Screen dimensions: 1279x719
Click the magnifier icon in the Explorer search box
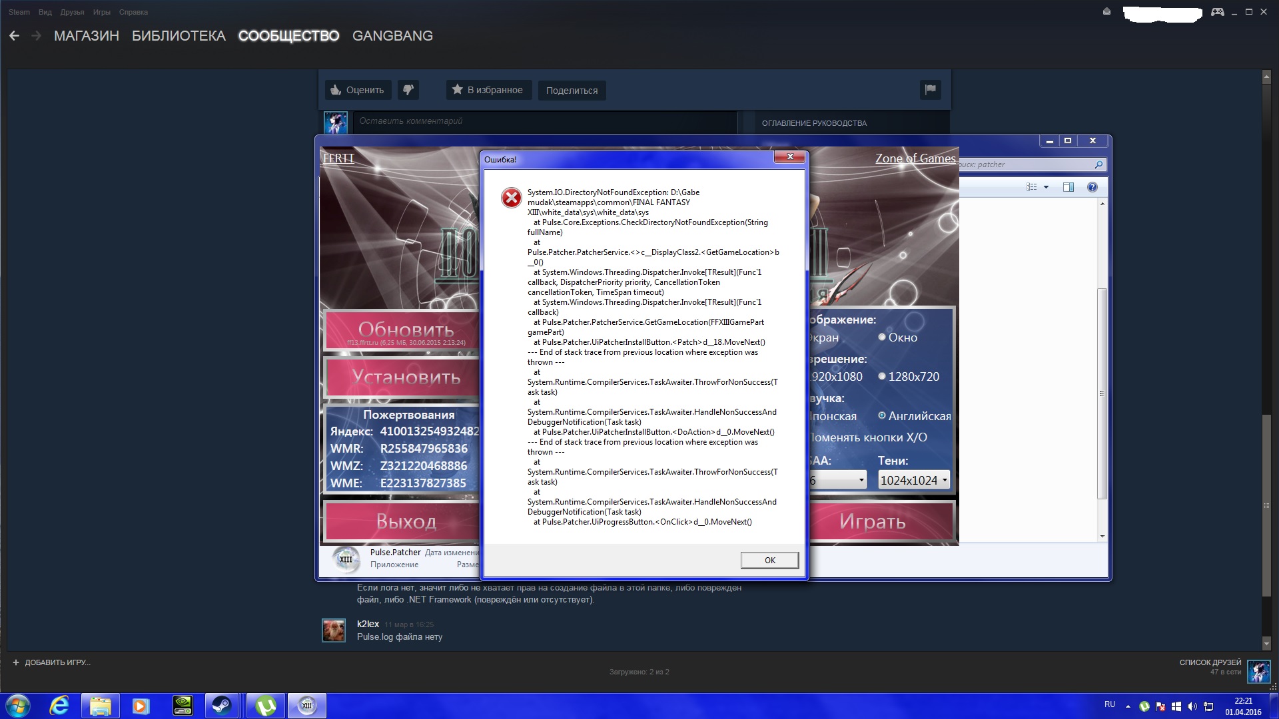tap(1098, 164)
